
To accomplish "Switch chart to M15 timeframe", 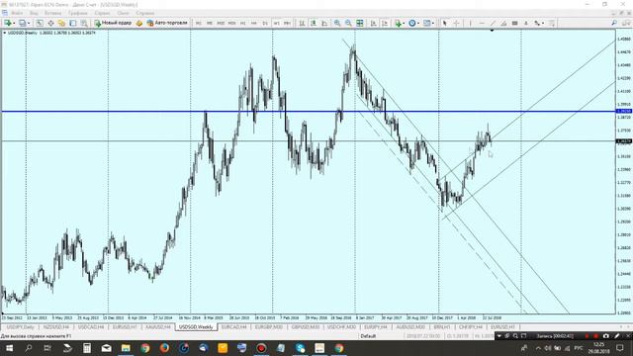I will [x=221, y=23].
